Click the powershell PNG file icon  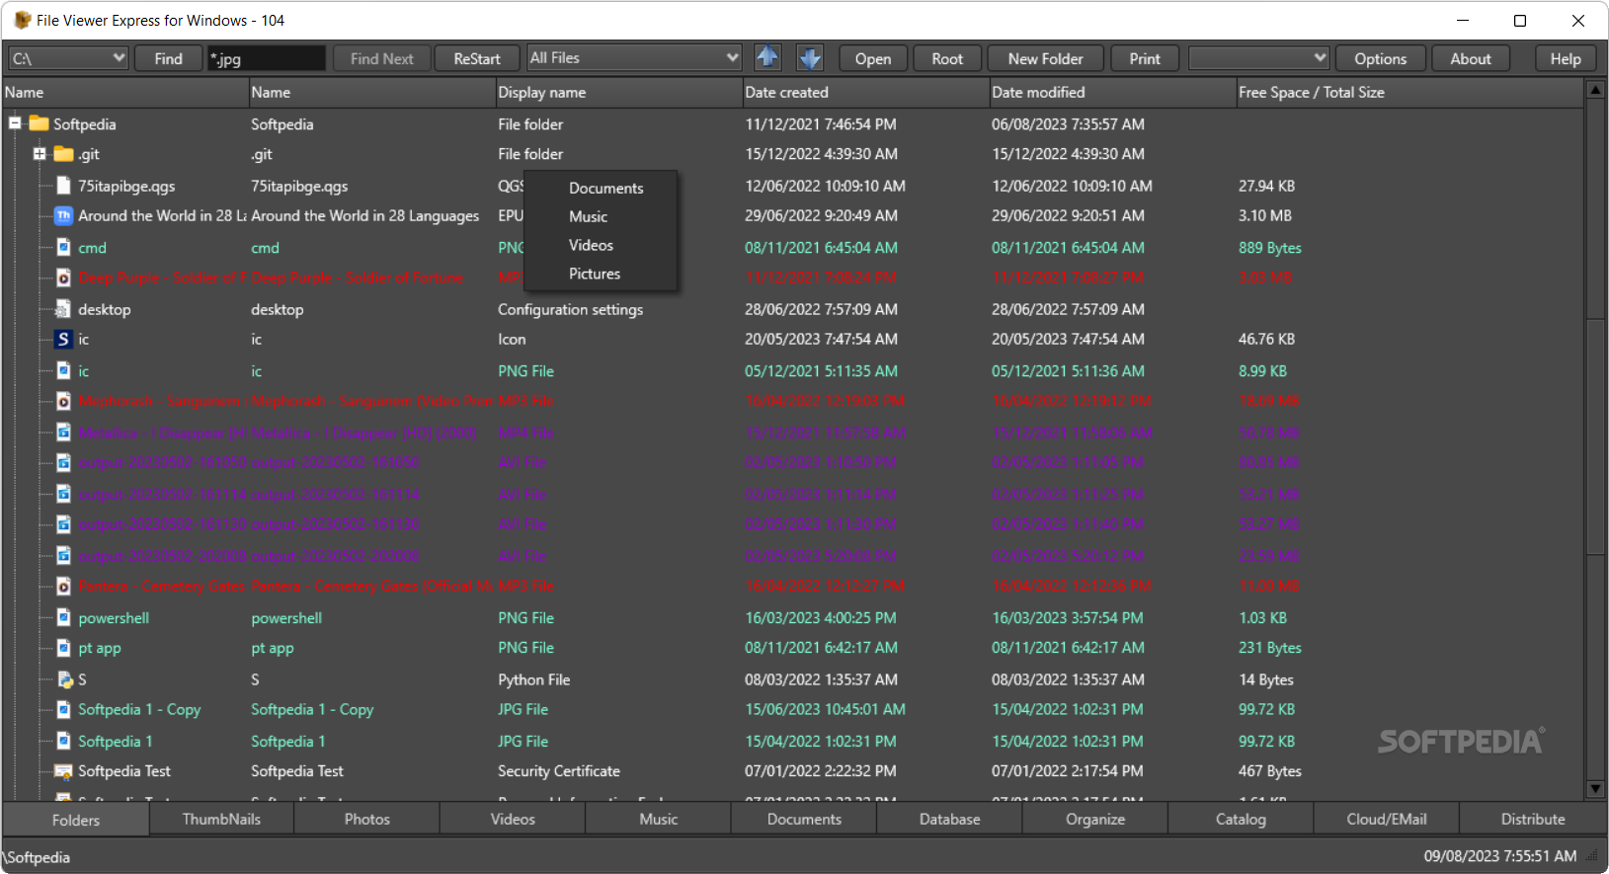point(64,617)
